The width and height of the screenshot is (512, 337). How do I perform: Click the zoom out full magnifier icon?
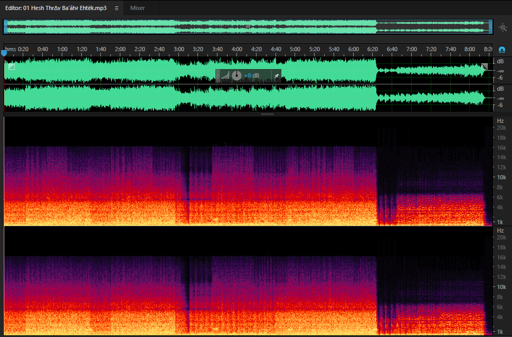503,28
